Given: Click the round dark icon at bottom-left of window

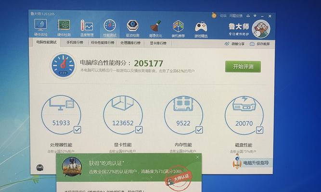Looking at the screenshot, I should [x=40, y=168].
